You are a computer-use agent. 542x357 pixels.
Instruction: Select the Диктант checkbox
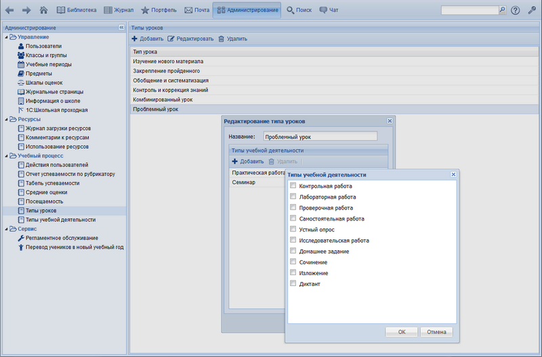(x=293, y=283)
